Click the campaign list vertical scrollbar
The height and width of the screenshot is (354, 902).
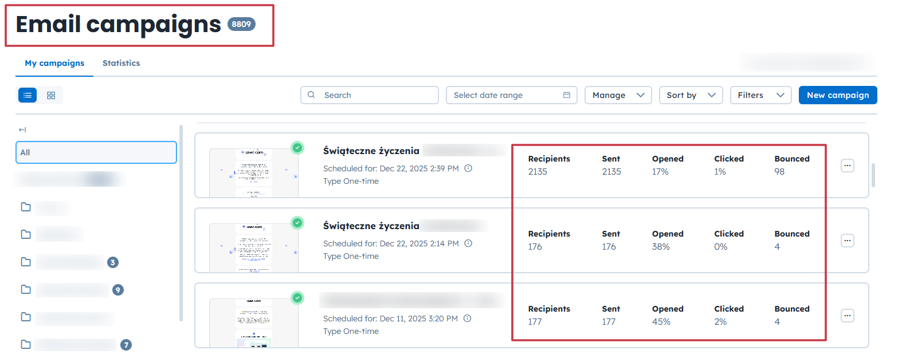873,175
